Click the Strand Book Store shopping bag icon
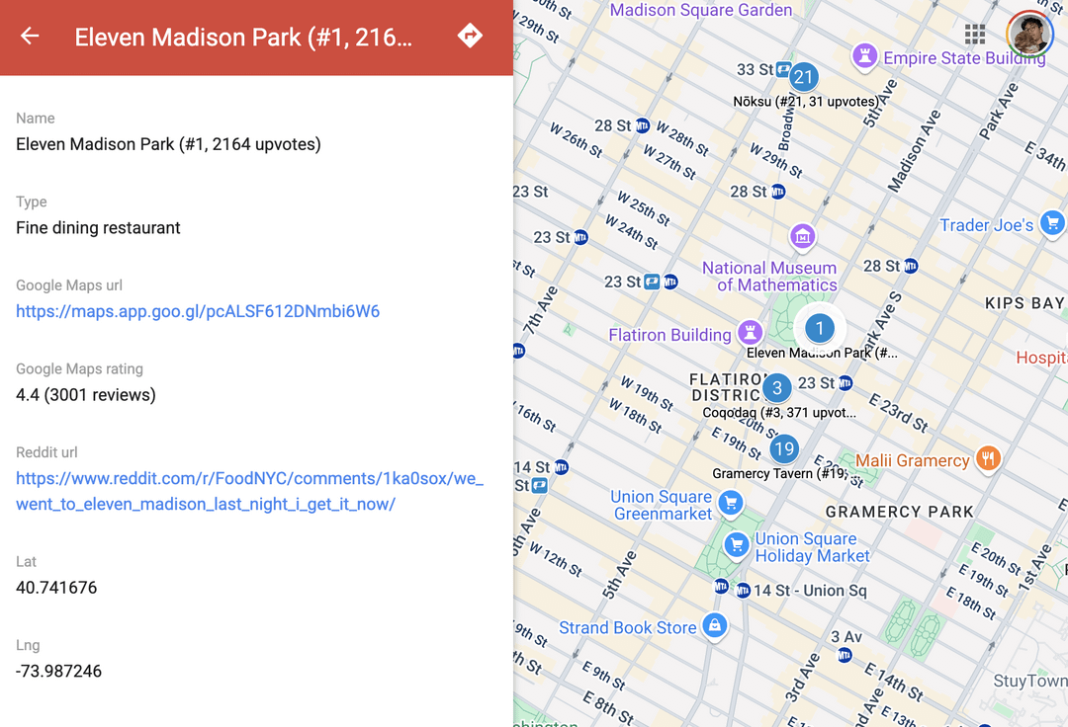The height and width of the screenshot is (727, 1068). click(x=715, y=624)
